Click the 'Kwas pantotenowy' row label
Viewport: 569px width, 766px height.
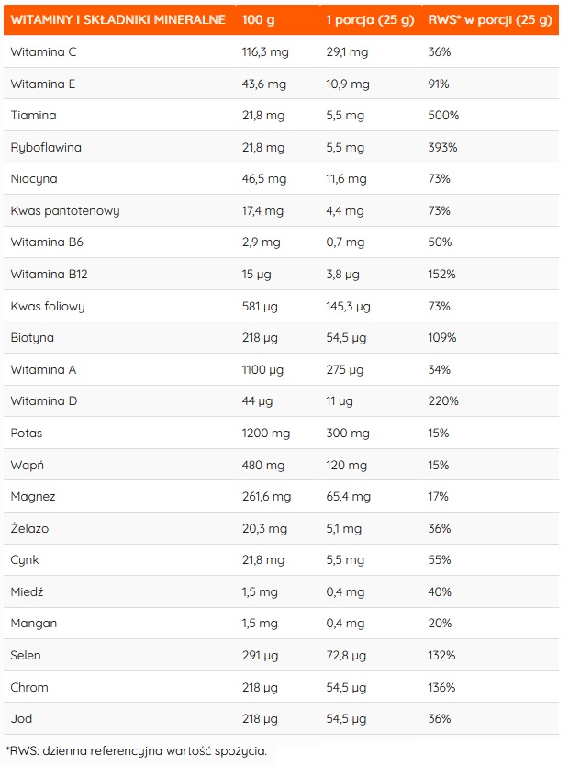pos(65,210)
